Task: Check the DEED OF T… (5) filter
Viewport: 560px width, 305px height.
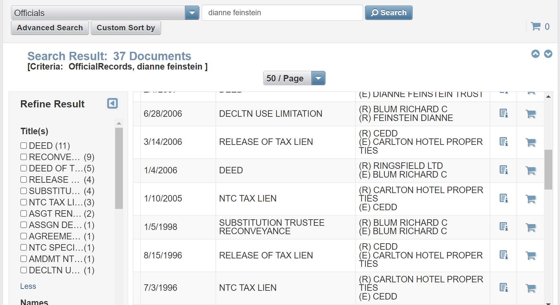Action: tap(24, 168)
